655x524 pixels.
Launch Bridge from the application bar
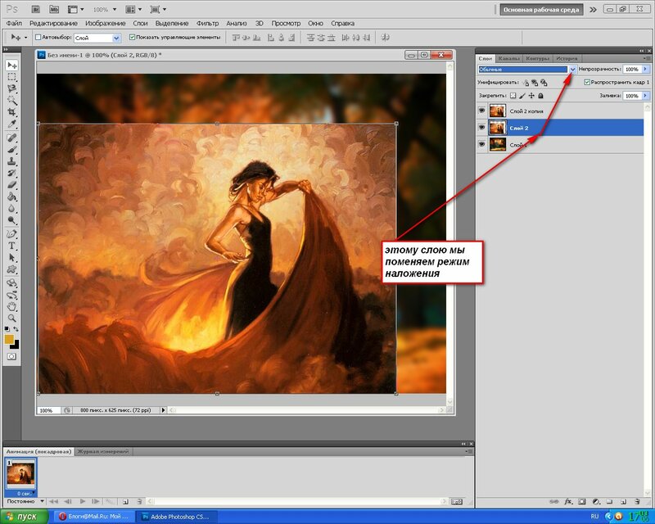(36, 9)
